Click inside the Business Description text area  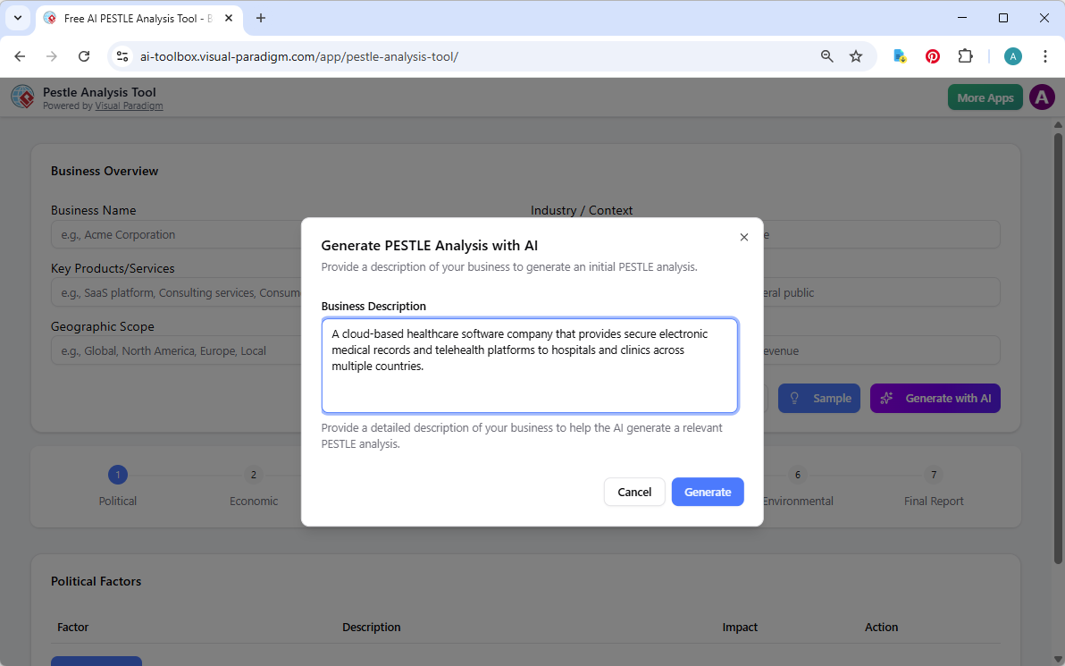(529, 366)
